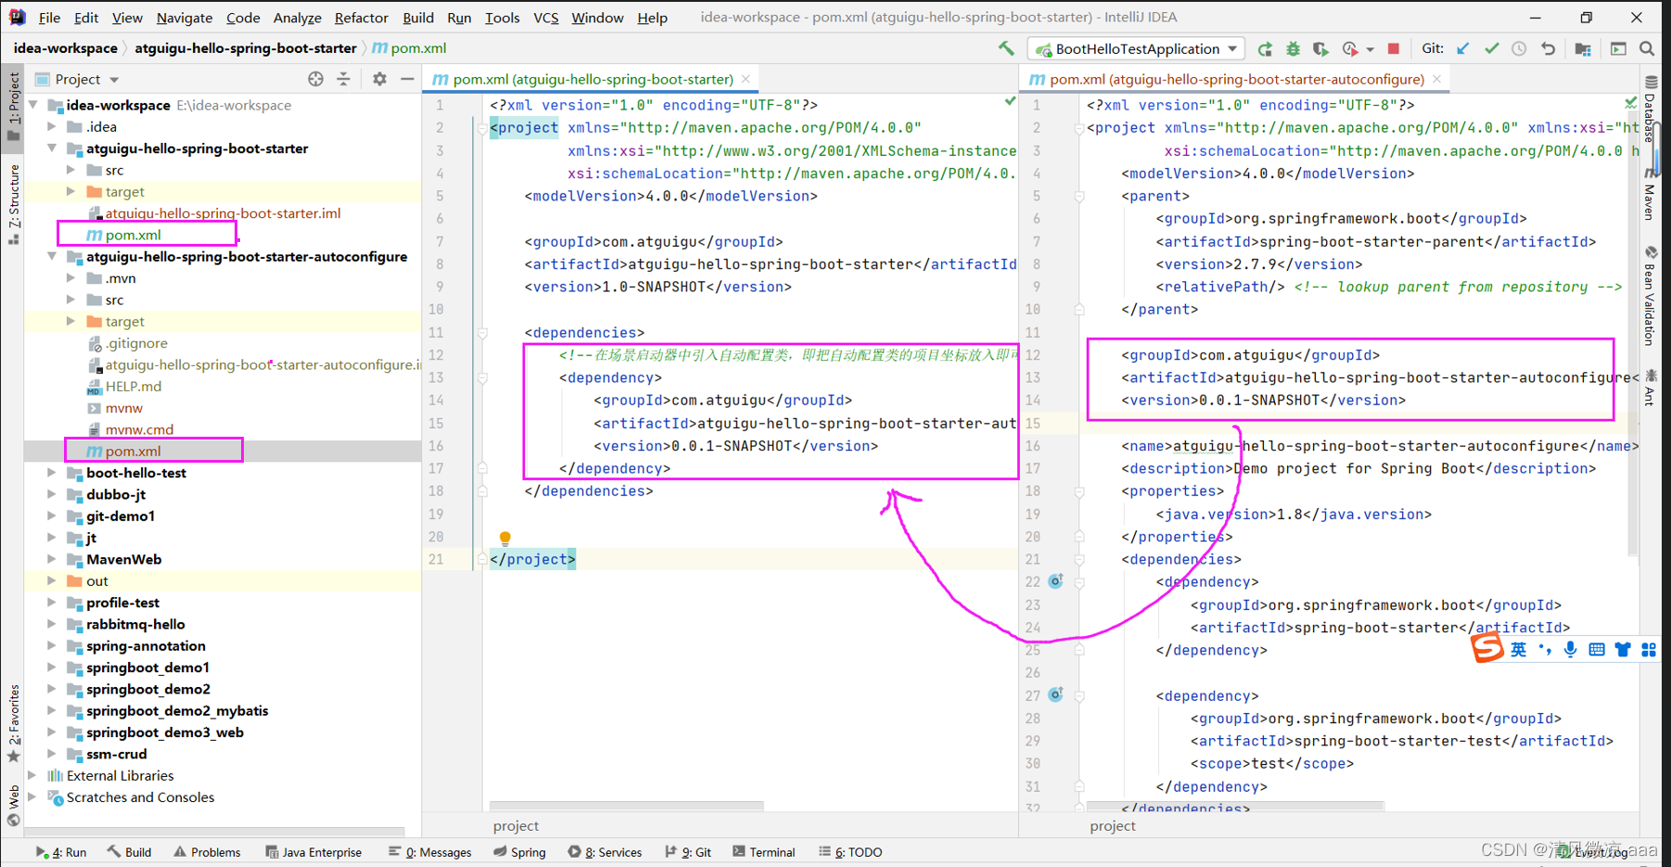Expand the boot-hello-test folder
Screen dimensions: 1671x867
pos(53,473)
